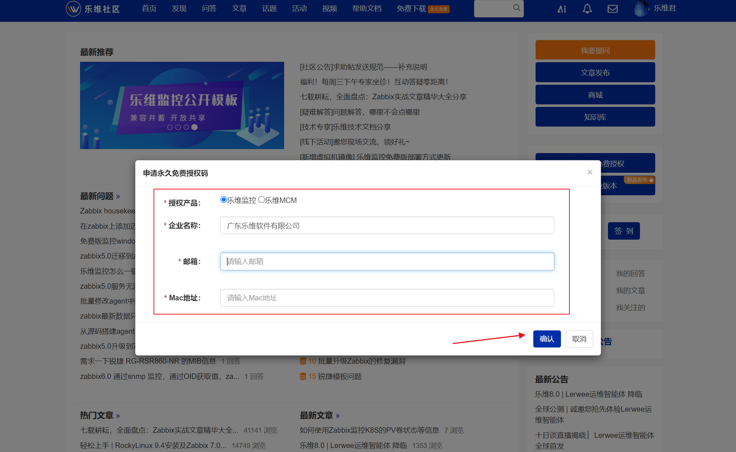Open 如何使用Zabbix监控K8S的PV卷状态等信息 article
The width and height of the screenshot is (736, 452).
[x=369, y=430]
